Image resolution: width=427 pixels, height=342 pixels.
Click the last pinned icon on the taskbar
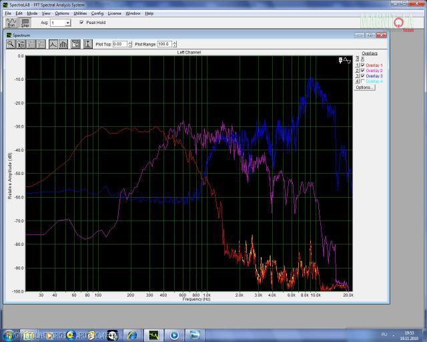point(195,335)
